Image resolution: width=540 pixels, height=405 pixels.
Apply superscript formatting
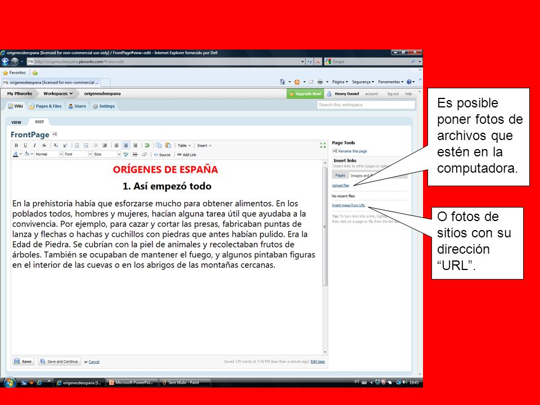point(65,145)
